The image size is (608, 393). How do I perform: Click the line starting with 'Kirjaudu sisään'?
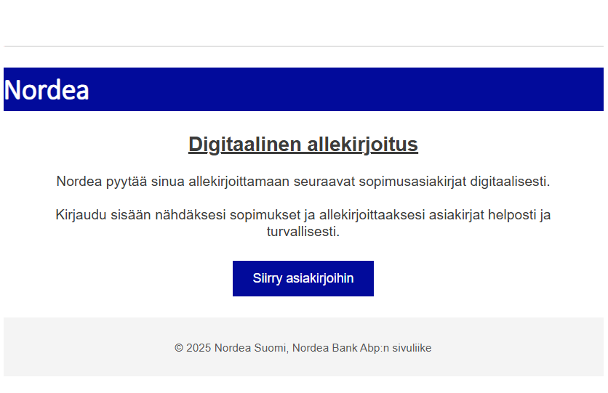tap(303, 215)
